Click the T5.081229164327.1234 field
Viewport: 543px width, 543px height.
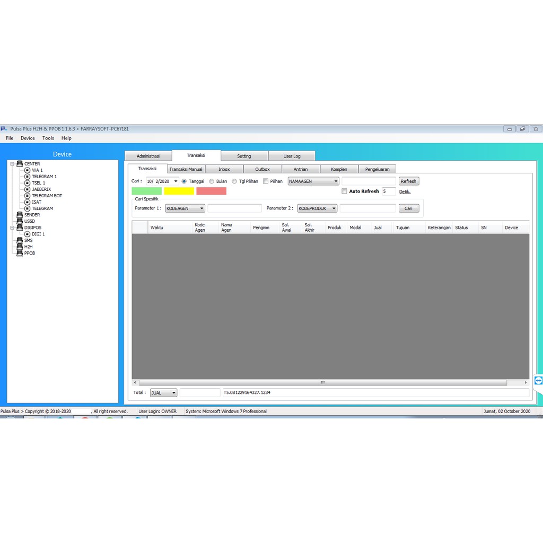click(x=376, y=393)
